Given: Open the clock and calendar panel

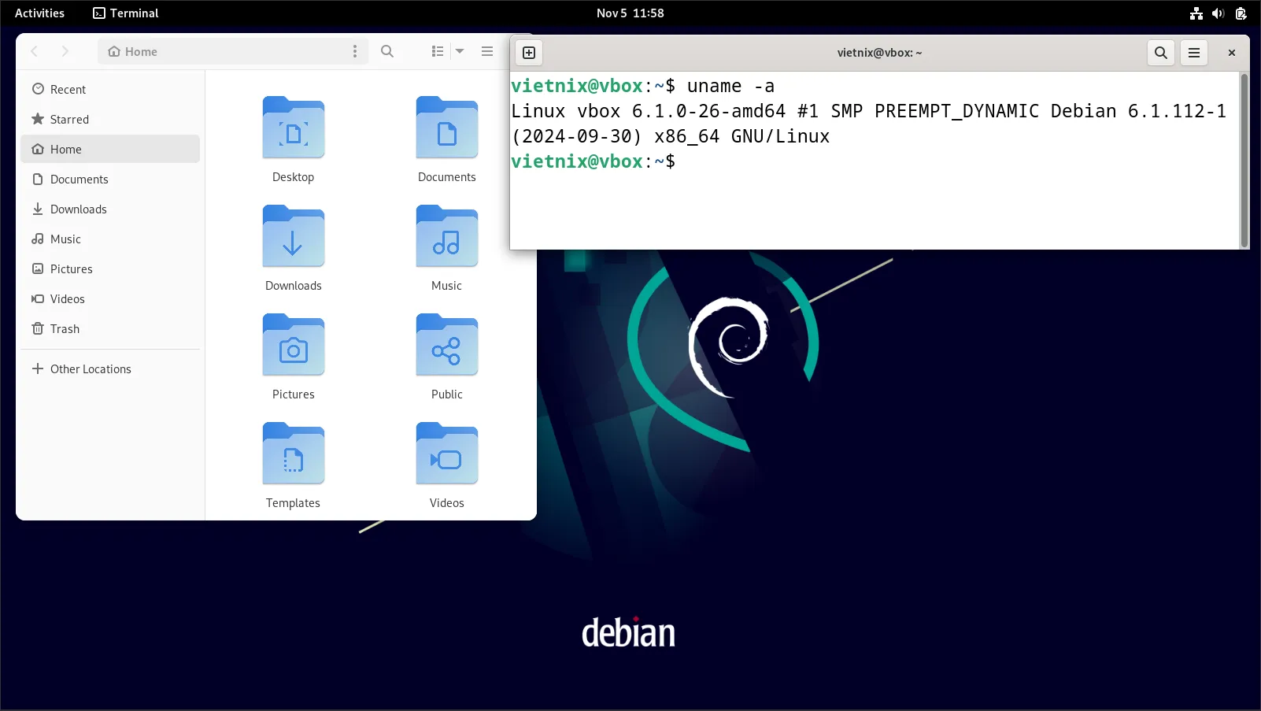Looking at the screenshot, I should coord(630,13).
